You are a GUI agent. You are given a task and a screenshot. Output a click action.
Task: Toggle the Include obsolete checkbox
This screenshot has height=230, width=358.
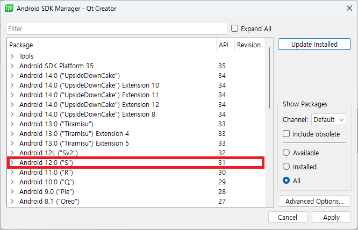[x=286, y=134]
